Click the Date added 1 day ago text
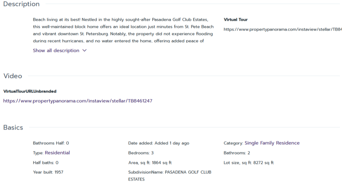The width and height of the screenshot is (342, 195). coord(159,143)
